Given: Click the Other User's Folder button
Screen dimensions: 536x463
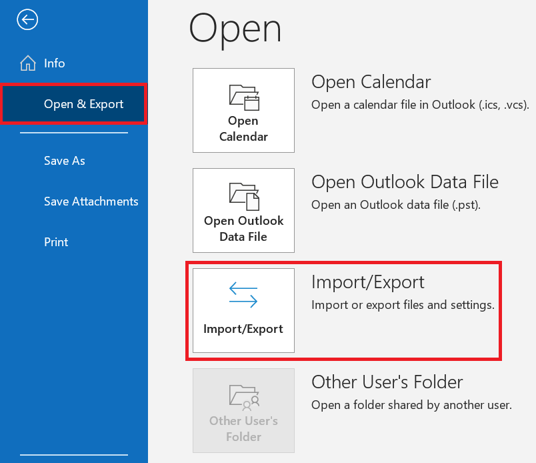Looking at the screenshot, I should pos(243,411).
